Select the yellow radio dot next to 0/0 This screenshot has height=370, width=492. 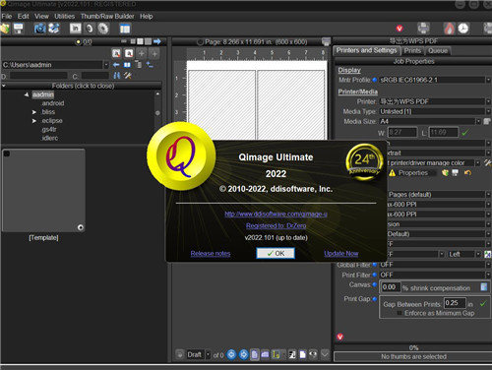point(78,42)
